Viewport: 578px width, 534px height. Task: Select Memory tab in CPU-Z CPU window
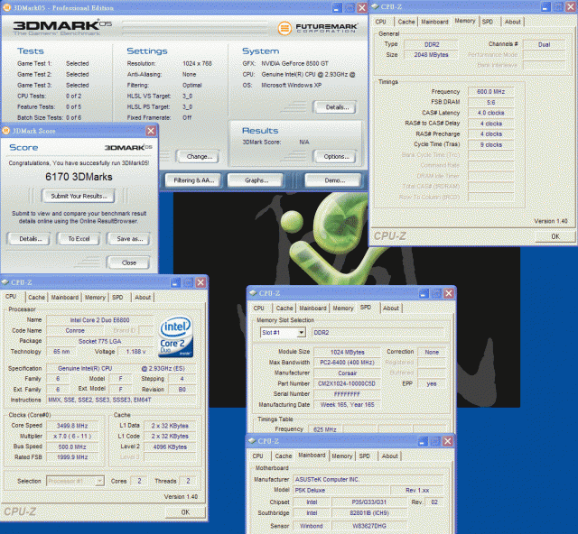[95, 297]
